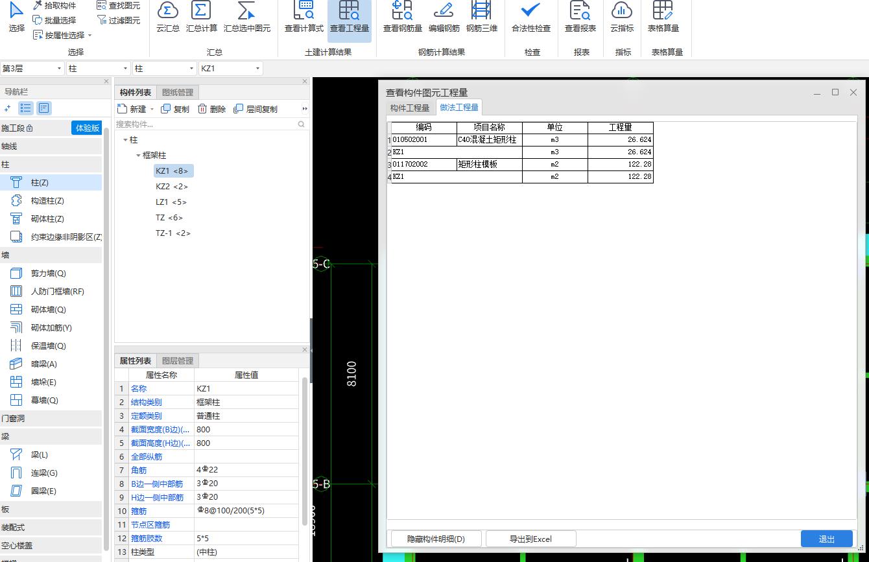Click 退出 button in dialog
869x562 pixels.
coord(827,539)
